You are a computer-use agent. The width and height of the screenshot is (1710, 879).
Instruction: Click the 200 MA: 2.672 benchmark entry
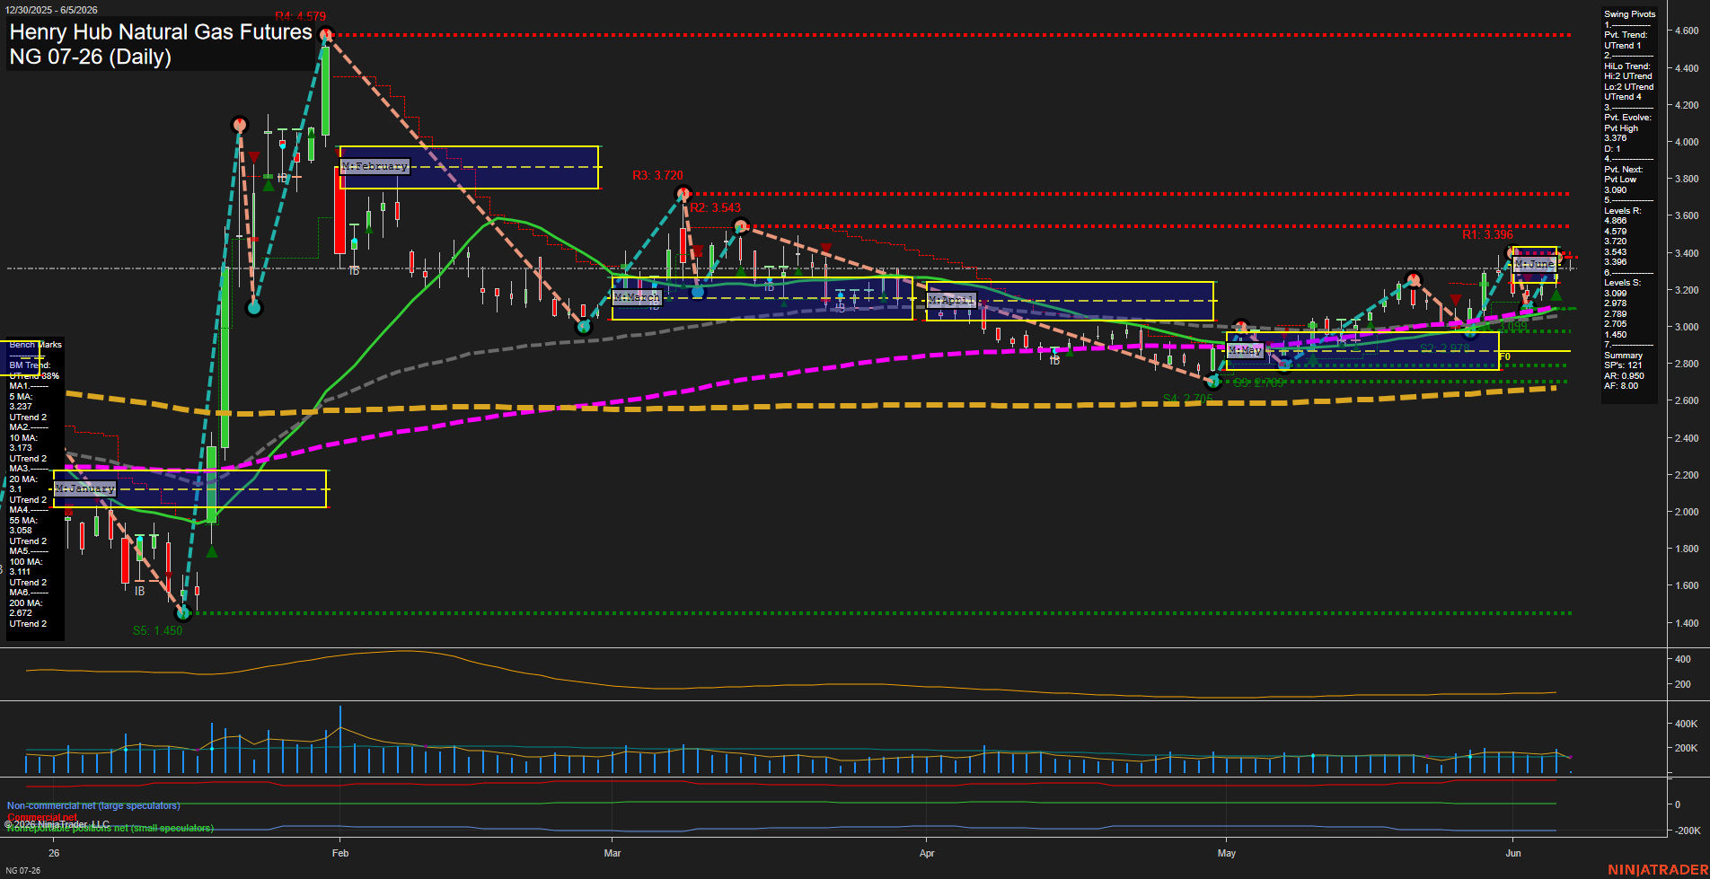26,609
